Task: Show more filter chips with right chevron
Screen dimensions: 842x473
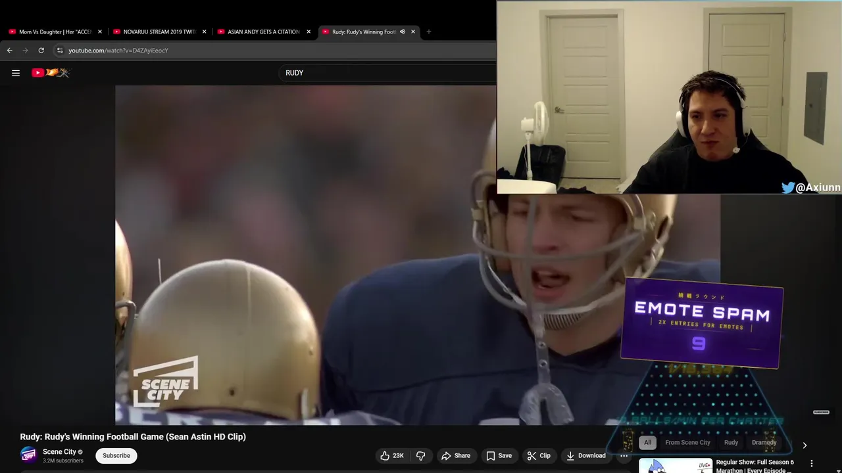Action: point(805,445)
